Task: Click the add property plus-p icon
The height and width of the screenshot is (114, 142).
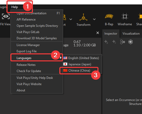Action: 106,42
